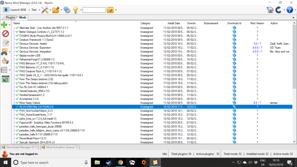Focus the toolbar search text field

pyautogui.click(x=94, y=10)
